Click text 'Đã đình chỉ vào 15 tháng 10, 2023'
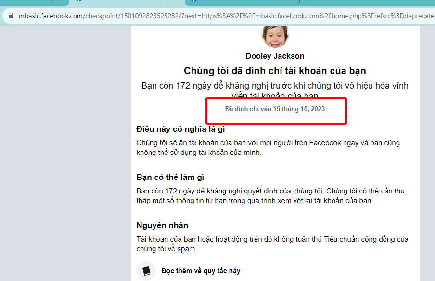The image size is (435, 281). coord(275,109)
